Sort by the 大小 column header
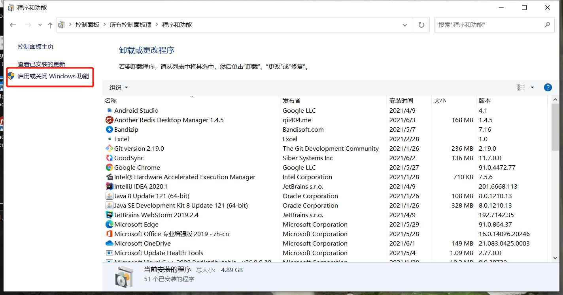 click(x=454, y=100)
